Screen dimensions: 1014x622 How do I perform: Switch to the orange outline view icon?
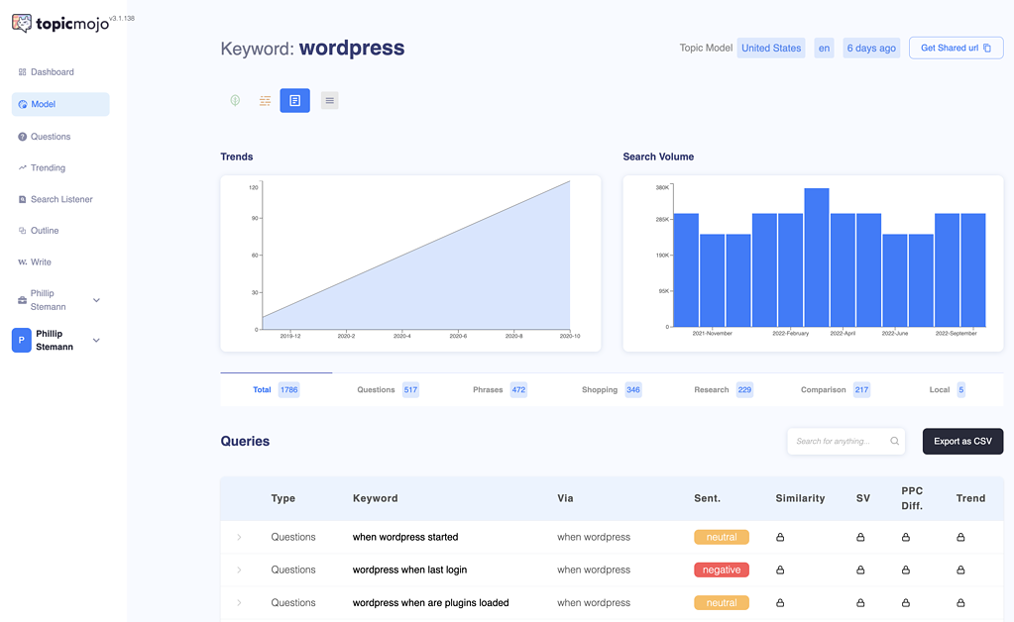pos(265,100)
